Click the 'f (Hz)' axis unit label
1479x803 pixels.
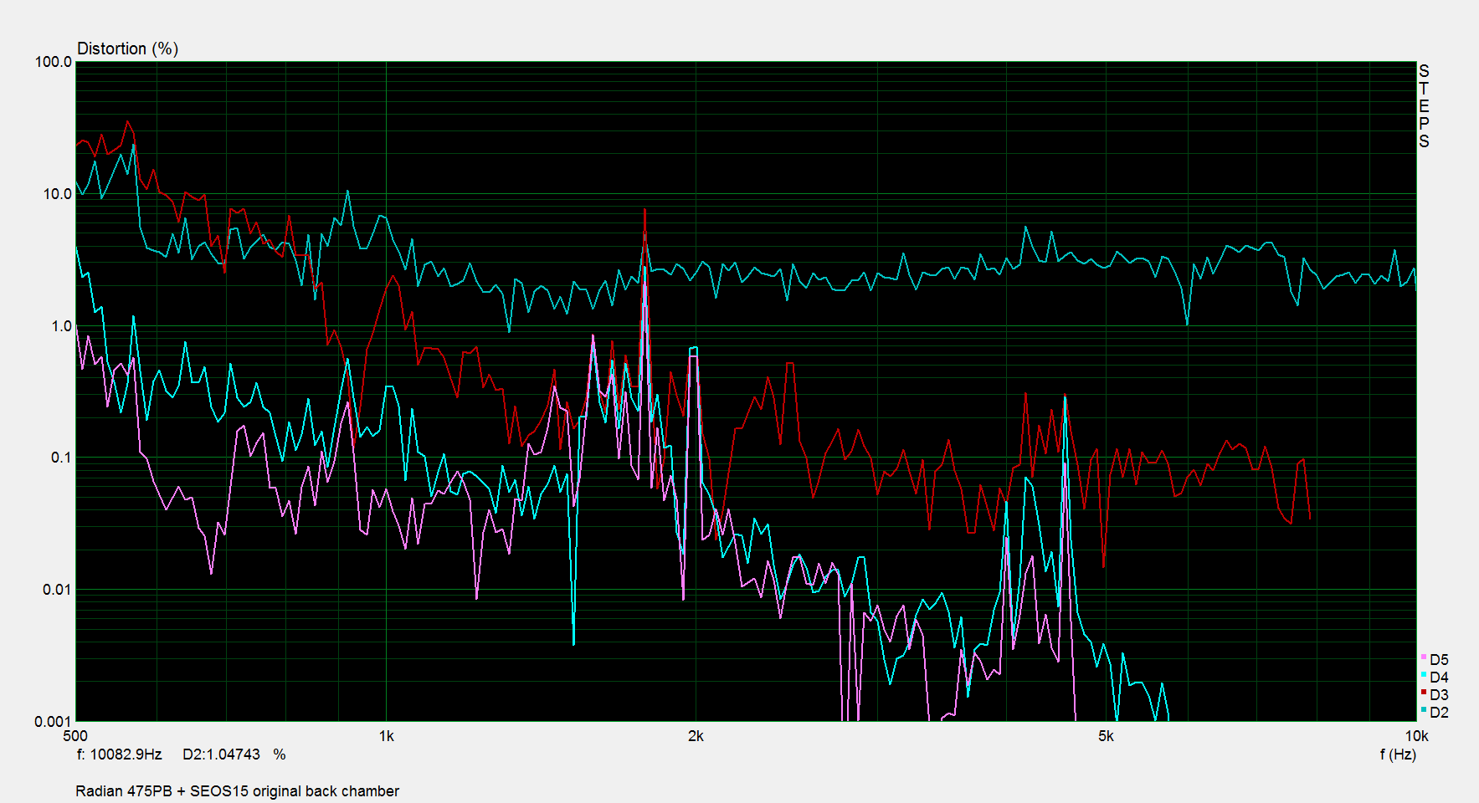pos(1398,754)
